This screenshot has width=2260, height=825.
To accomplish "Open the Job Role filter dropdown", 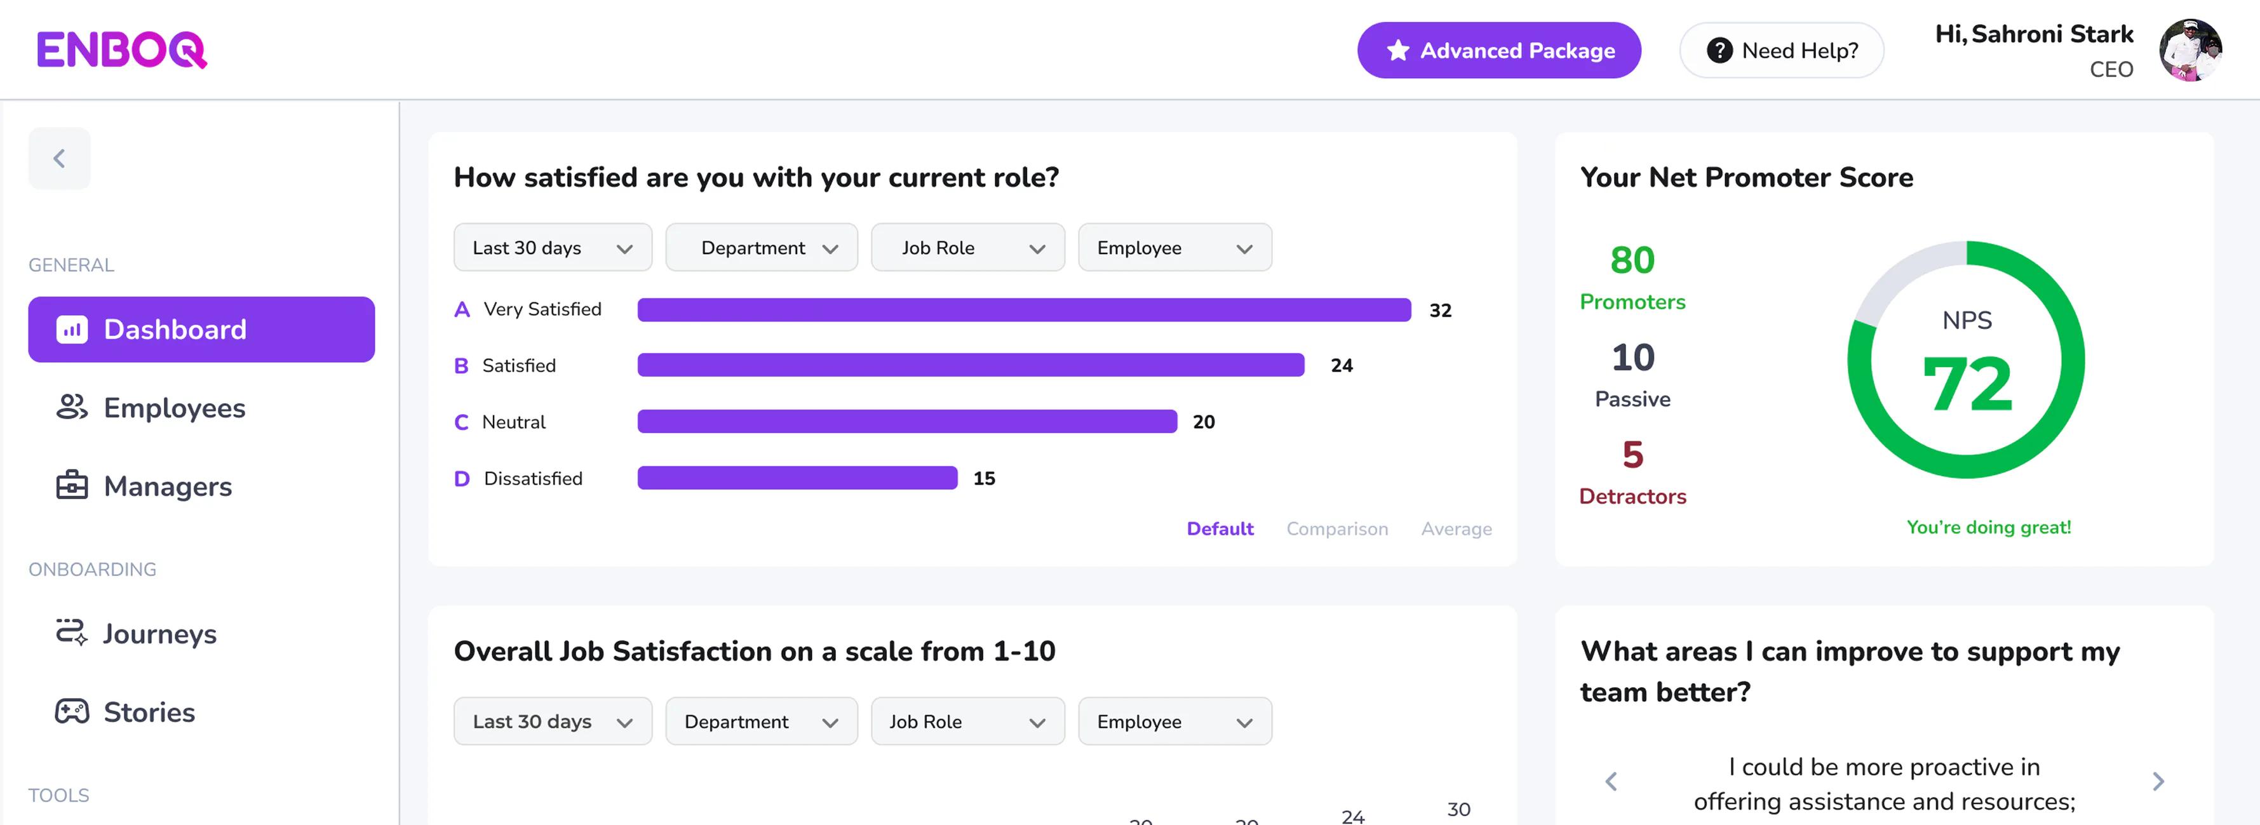I will pos(967,248).
